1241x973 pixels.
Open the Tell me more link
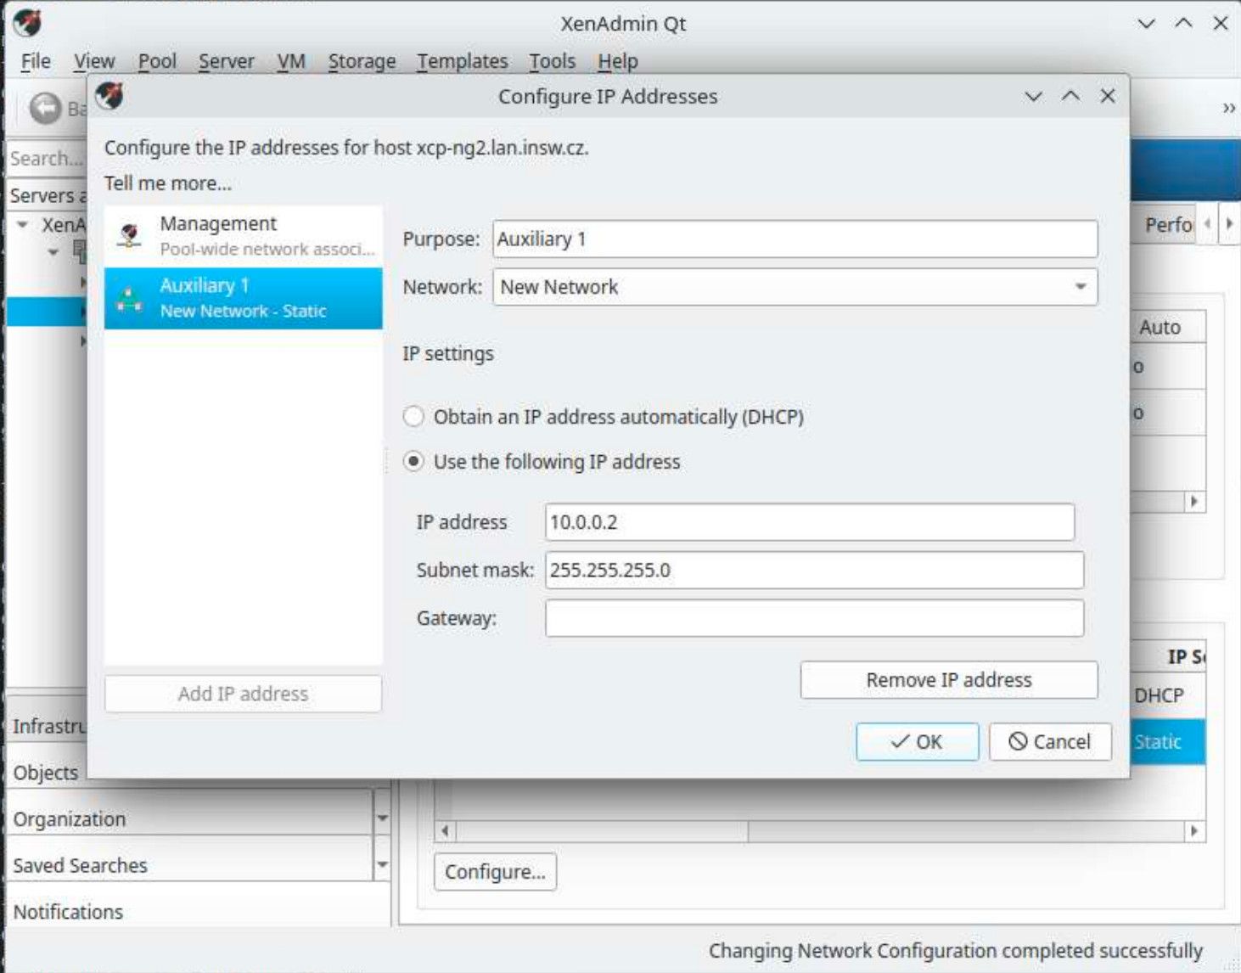tap(168, 183)
